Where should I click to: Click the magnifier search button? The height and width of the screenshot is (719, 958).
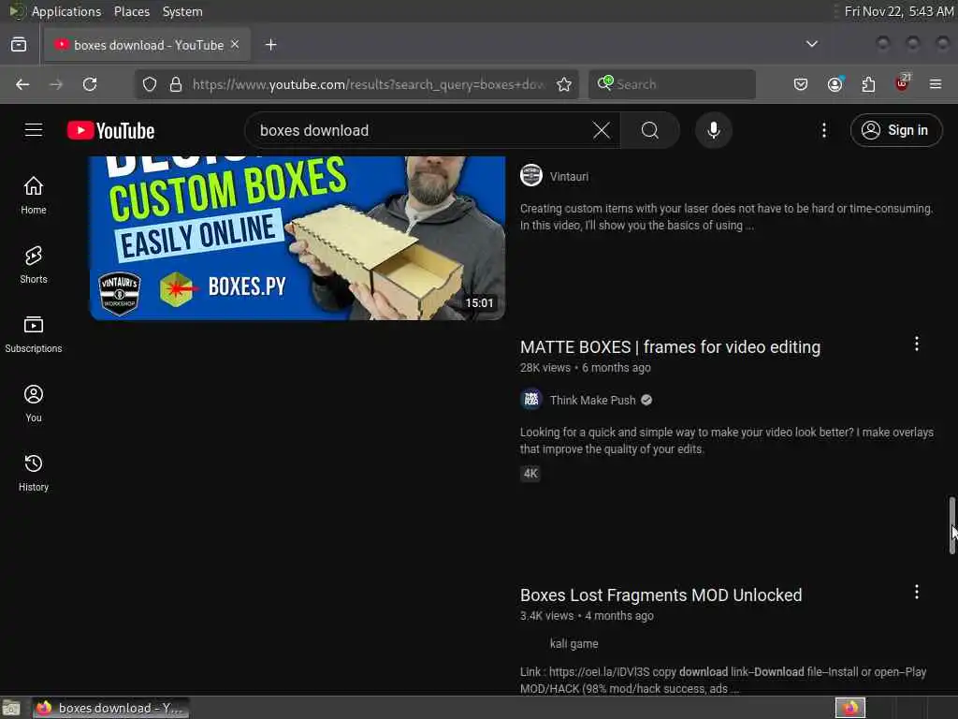[650, 130]
